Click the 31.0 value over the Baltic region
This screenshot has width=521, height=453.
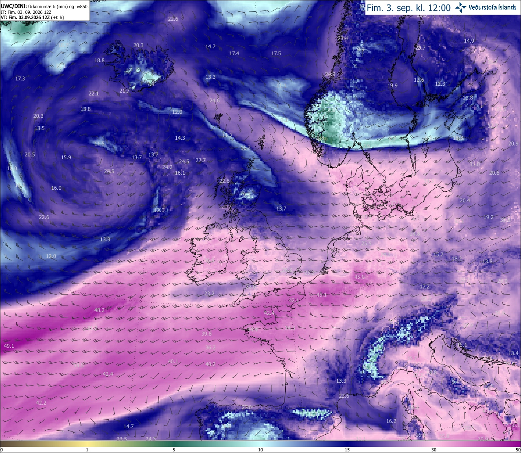pyautogui.click(x=475, y=164)
